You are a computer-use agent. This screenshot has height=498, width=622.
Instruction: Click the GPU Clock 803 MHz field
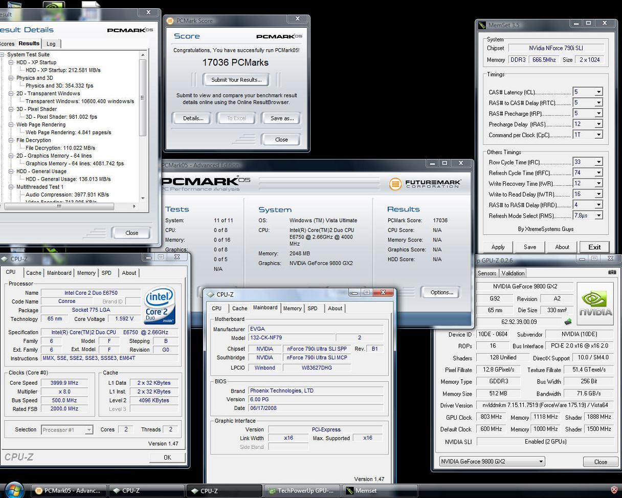click(x=491, y=417)
